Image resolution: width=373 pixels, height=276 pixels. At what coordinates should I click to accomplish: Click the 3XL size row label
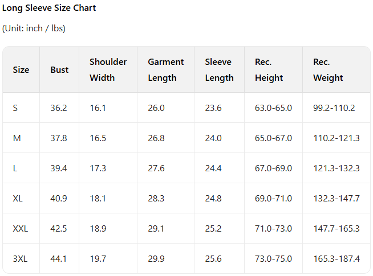tap(20, 259)
